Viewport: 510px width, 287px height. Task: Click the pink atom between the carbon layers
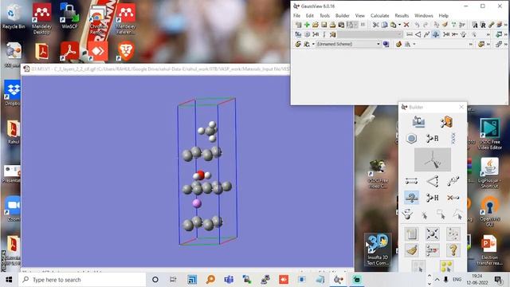197,203
